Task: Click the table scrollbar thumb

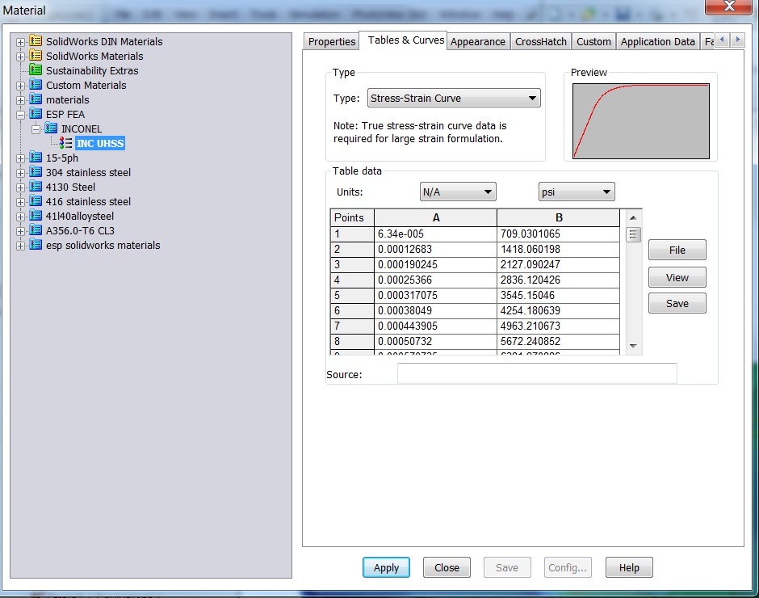Action: tap(633, 234)
